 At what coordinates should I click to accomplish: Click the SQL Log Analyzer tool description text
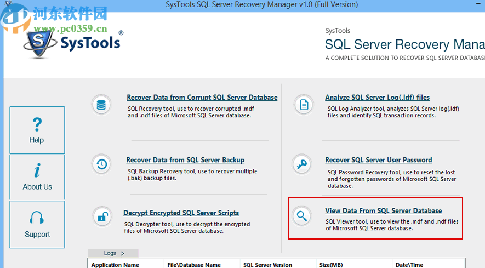click(393, 112)
